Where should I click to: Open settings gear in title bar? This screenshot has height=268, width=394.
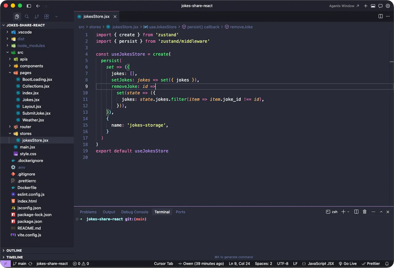click(x=388, y=6)
